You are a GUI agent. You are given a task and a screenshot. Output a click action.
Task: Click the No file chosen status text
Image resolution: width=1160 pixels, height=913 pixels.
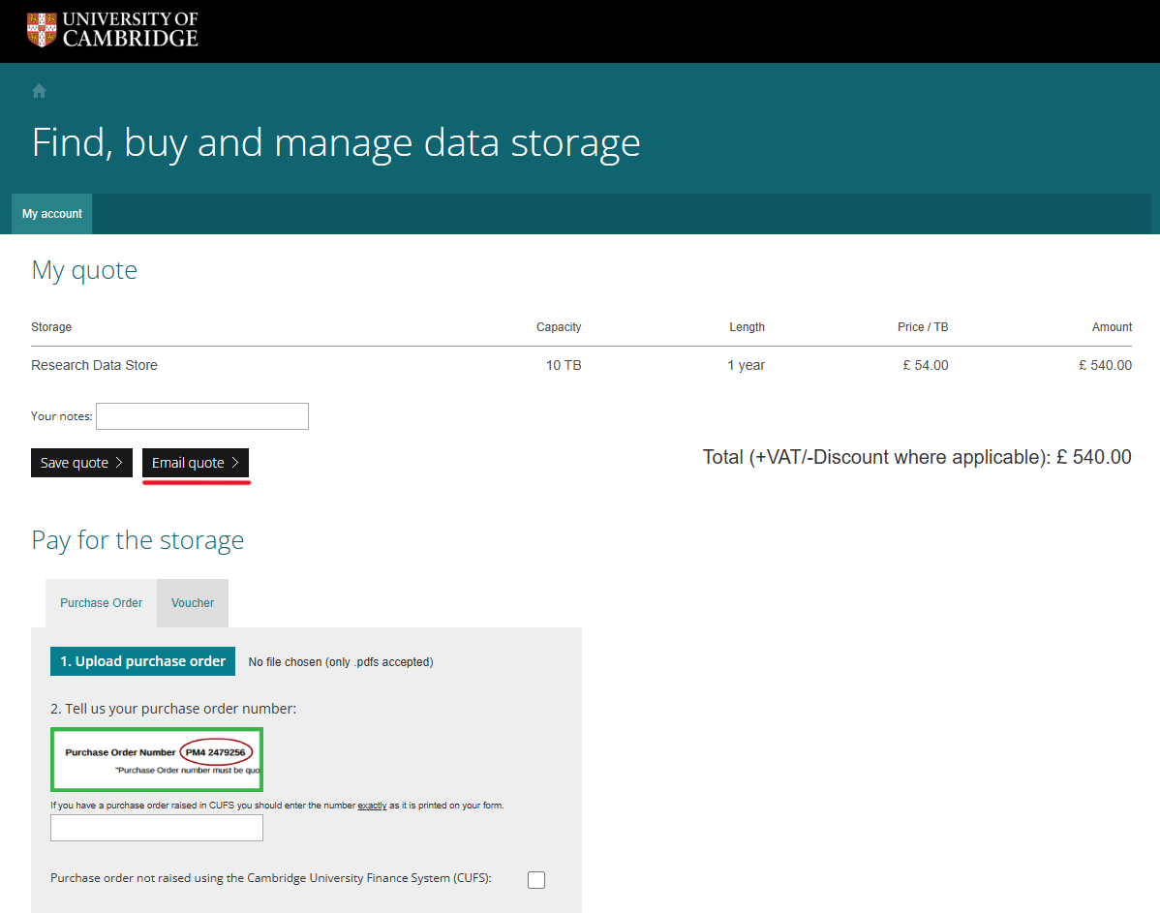(340, 662)
